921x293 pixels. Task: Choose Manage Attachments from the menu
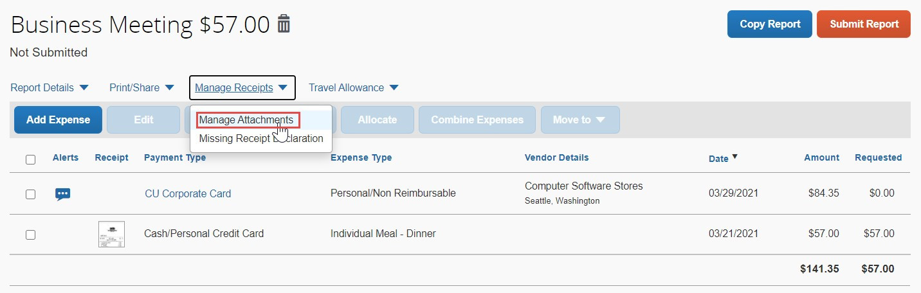246,120
